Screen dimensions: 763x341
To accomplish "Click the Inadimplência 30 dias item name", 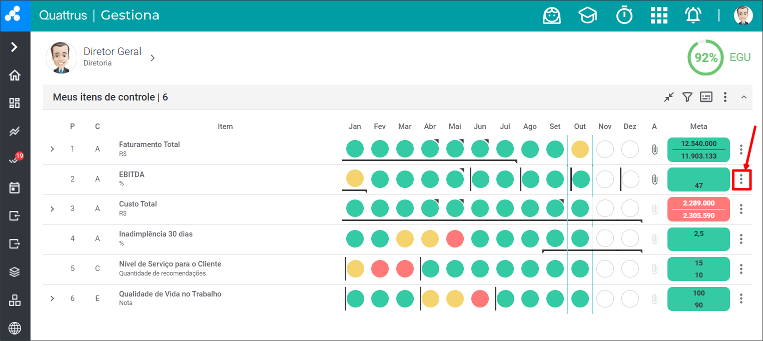I will coord(156,234).
